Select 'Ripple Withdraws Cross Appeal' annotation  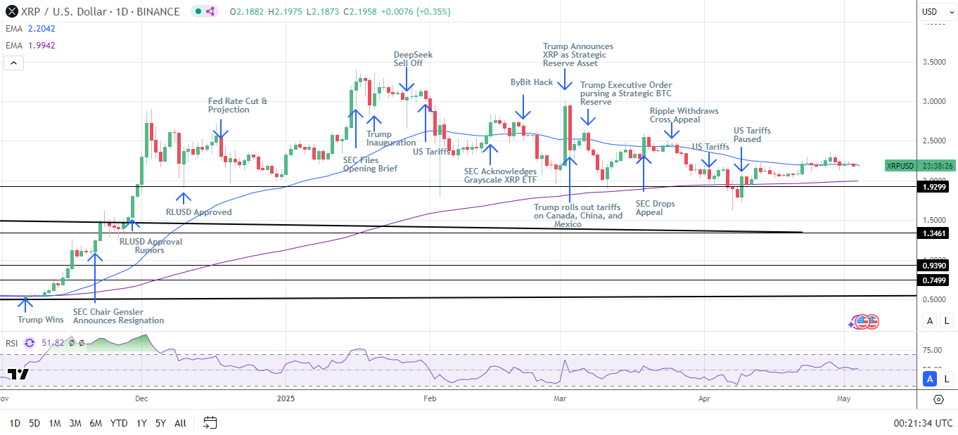684,115
